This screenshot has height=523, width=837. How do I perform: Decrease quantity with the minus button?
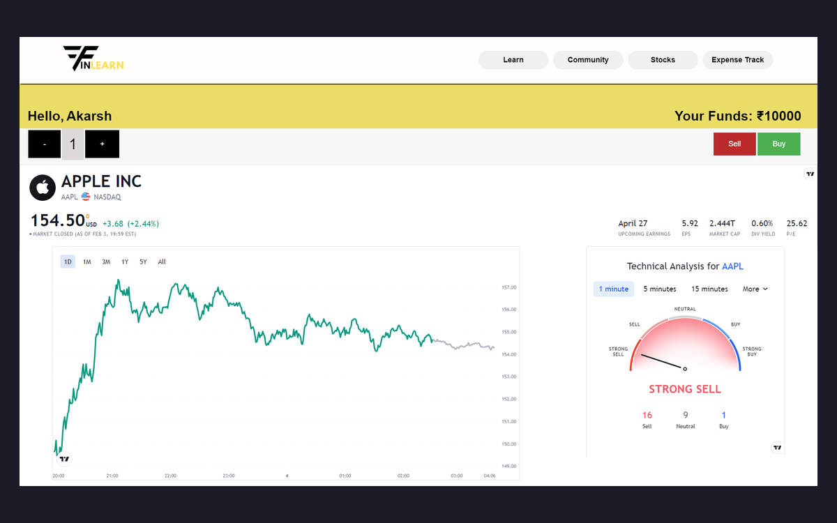click(x=45, y=144)
